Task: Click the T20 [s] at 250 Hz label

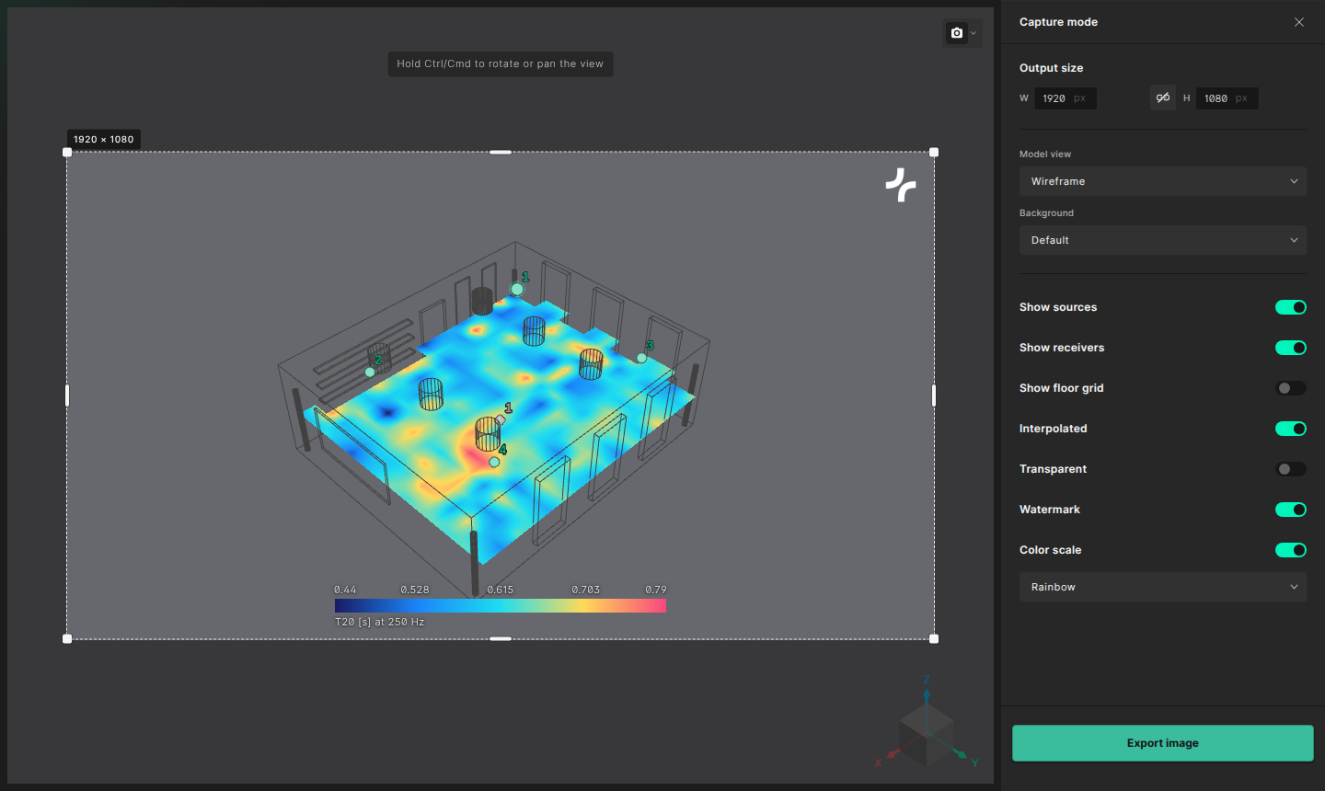Action: (379, 623)
